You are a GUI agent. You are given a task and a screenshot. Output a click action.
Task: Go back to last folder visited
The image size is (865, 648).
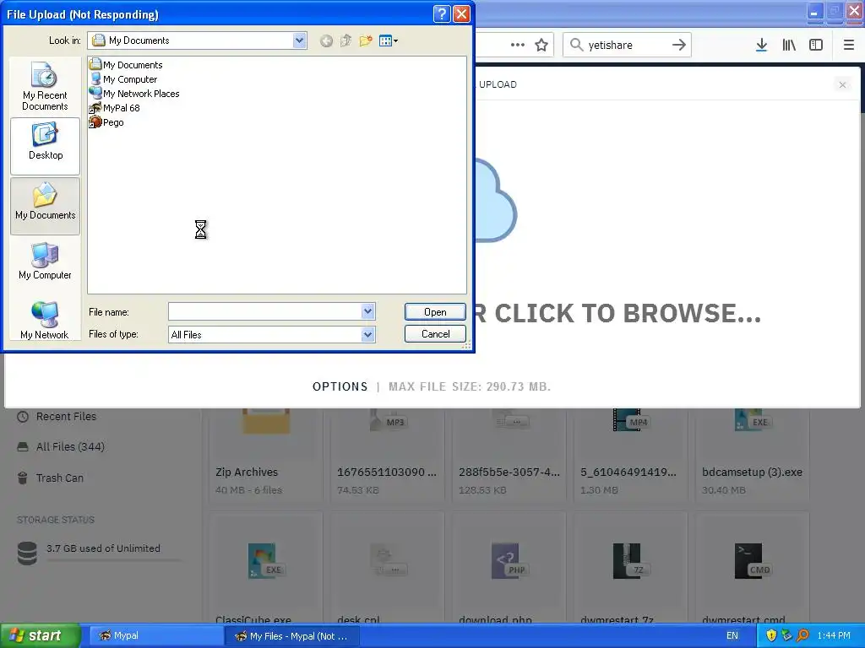click(327, 40)
